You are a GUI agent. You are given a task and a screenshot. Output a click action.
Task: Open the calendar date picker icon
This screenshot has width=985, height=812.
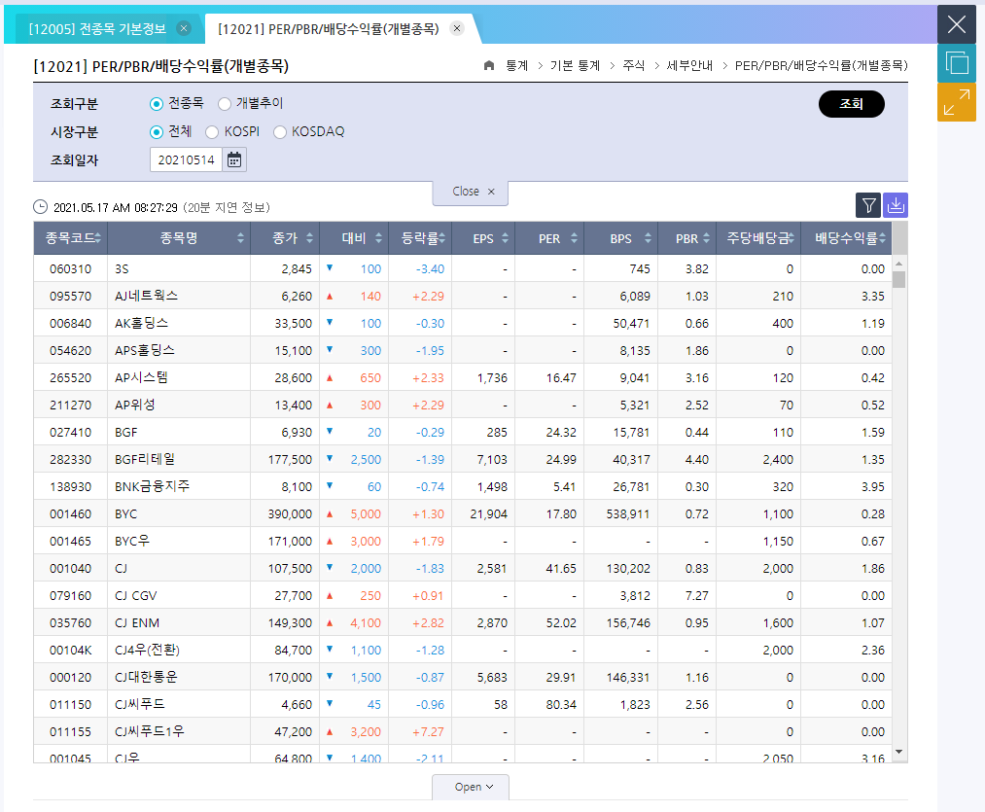point(234,159)
